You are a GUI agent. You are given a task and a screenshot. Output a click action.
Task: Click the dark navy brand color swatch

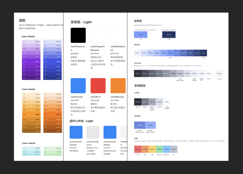pyautogui.click(x=169, y=35)
